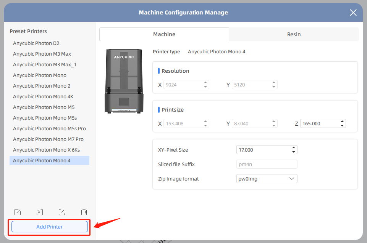Click the Resolution section heading
Viewport: 367px width, 243px height.
point(175,71)
